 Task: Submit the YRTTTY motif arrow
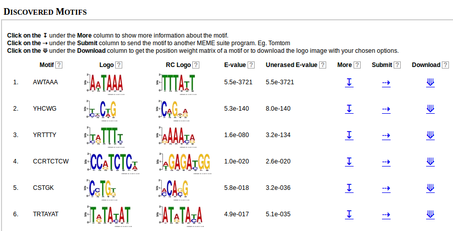pyautogui.click(x=386, y=136)
